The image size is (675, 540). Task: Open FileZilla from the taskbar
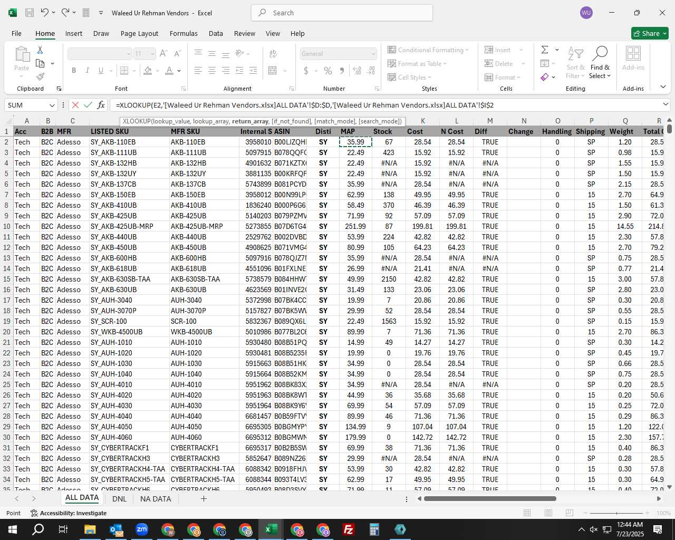(x=349, y=529)
